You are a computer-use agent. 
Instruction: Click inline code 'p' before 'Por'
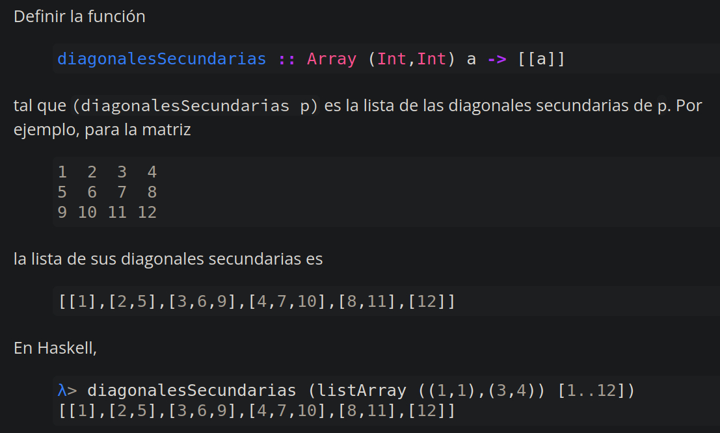(662, 106)
